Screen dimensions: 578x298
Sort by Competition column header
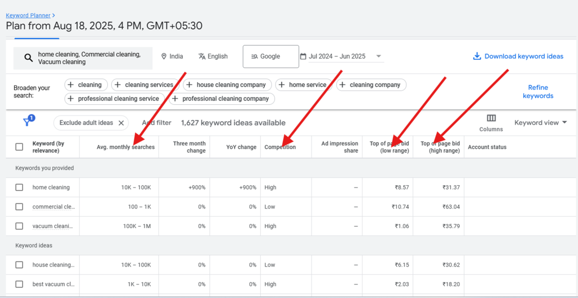(280, 147)
